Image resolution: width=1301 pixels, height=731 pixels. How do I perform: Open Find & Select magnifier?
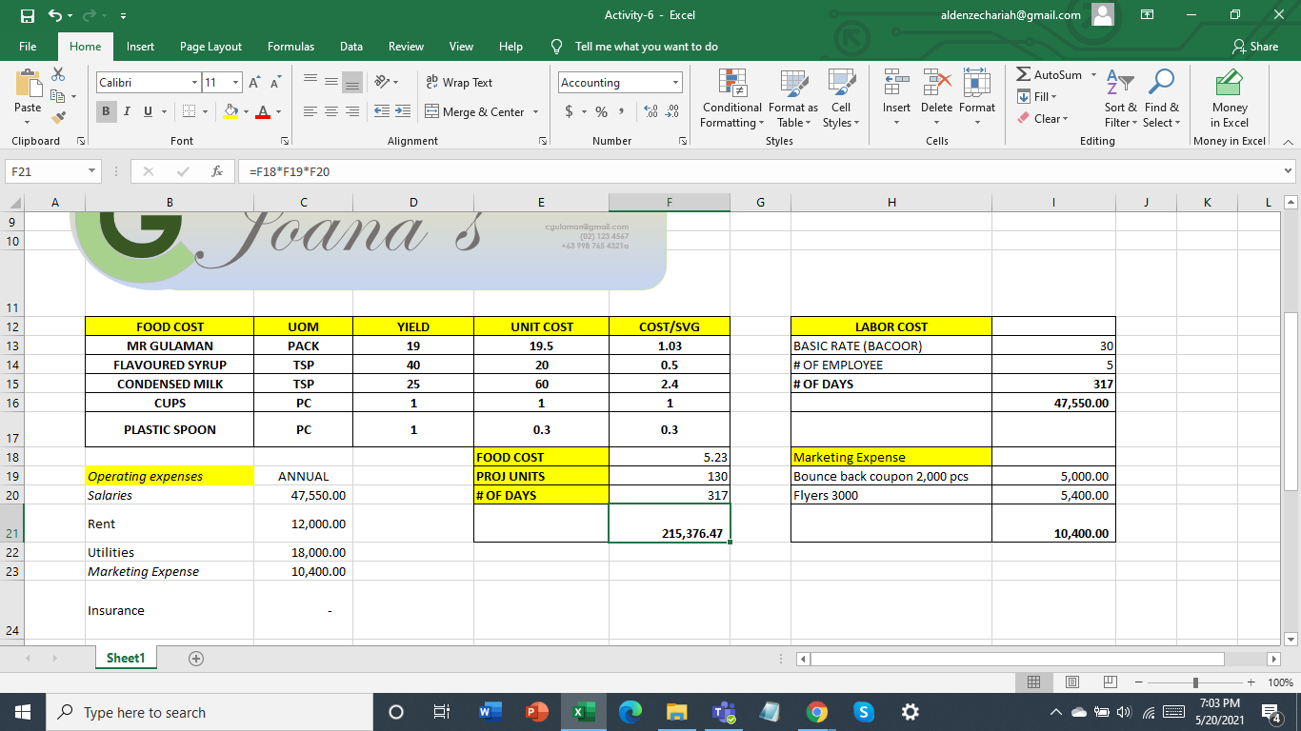coord(1161,99)
